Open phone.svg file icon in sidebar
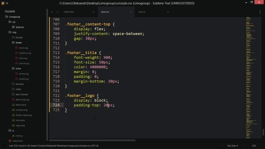 [17, 63]
